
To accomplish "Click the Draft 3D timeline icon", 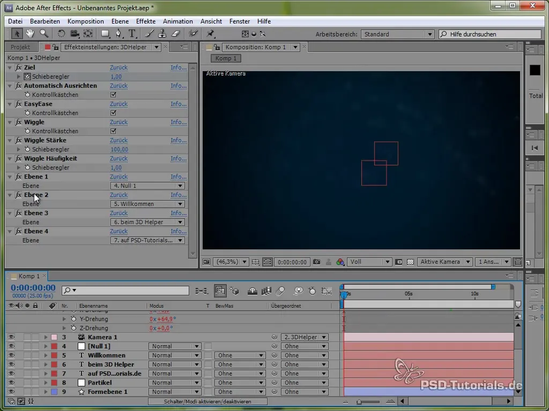I will coord(234,291).
